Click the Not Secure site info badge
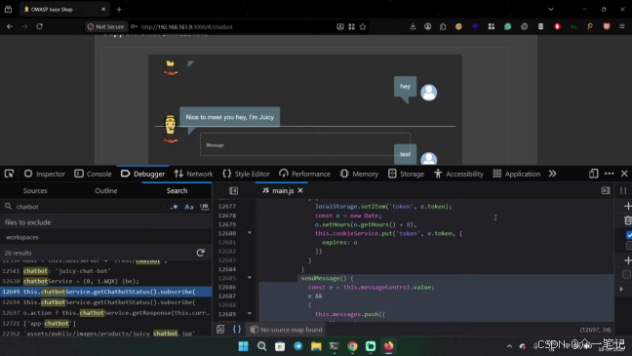632x356 pixels. coord(105,26)
